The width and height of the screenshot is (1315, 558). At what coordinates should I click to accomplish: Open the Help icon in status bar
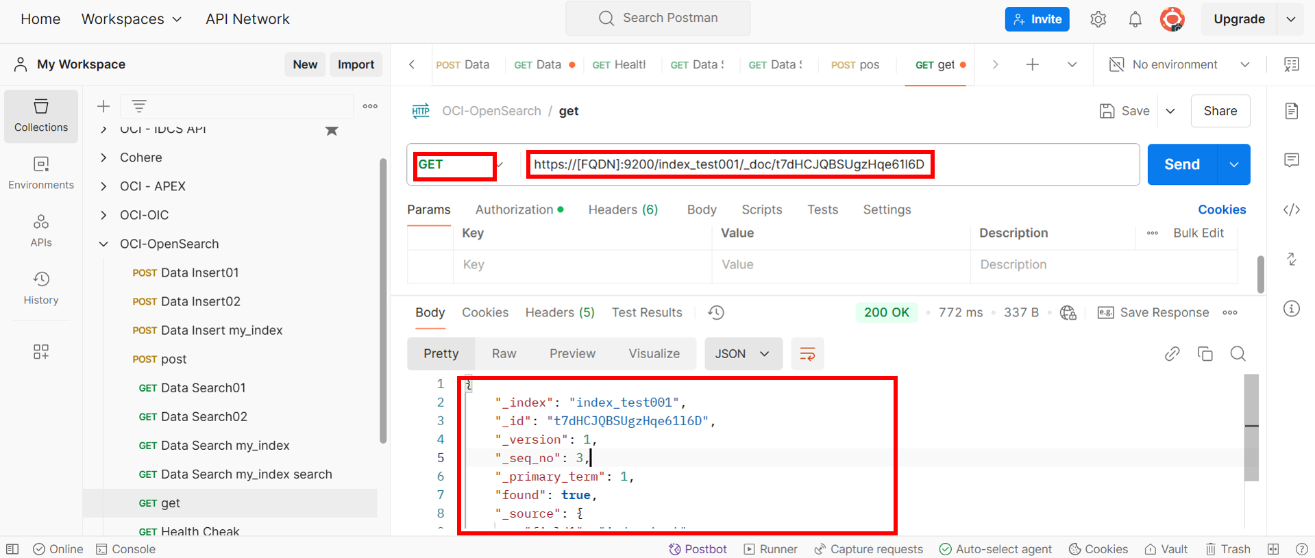1301,549
